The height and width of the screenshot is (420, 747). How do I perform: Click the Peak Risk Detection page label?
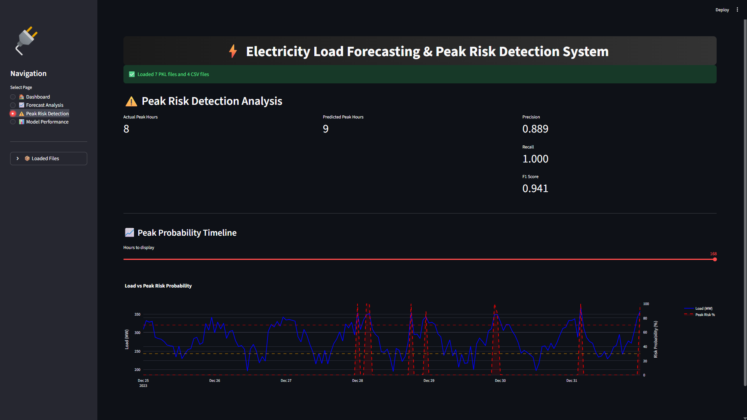pyautogui.click(x=47, y=114)
